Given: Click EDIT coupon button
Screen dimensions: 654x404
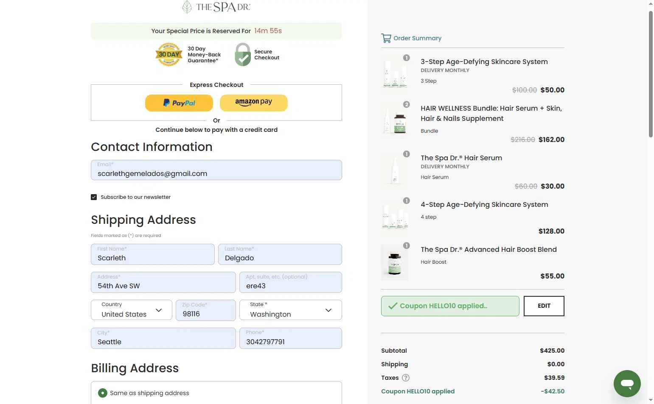Looking at the screenshot, I should pyautogui.click(x=544, y=306).
